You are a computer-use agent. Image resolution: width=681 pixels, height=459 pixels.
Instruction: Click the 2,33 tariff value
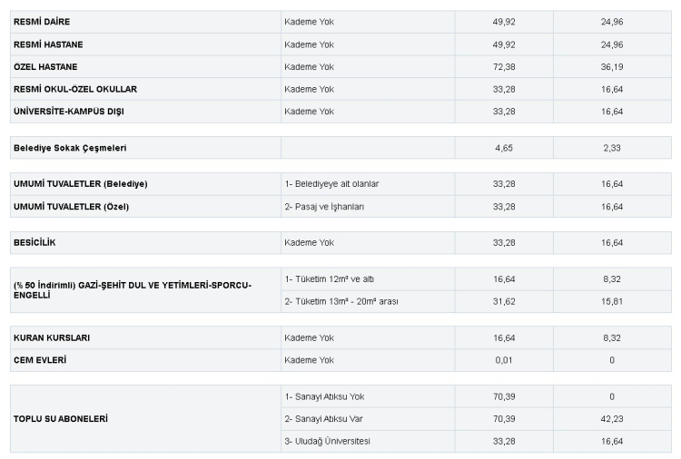612,147
